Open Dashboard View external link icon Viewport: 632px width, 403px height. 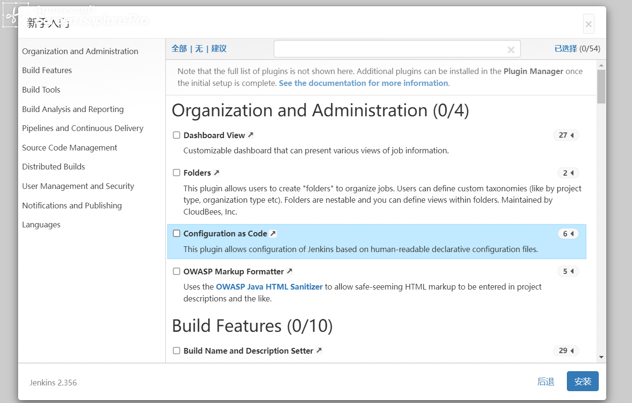coord(251,135)
